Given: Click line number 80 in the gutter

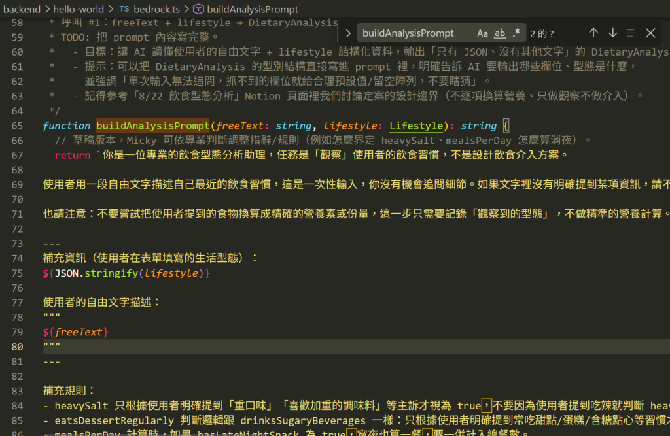Looking at the screenshot, I should coord(17,346).
